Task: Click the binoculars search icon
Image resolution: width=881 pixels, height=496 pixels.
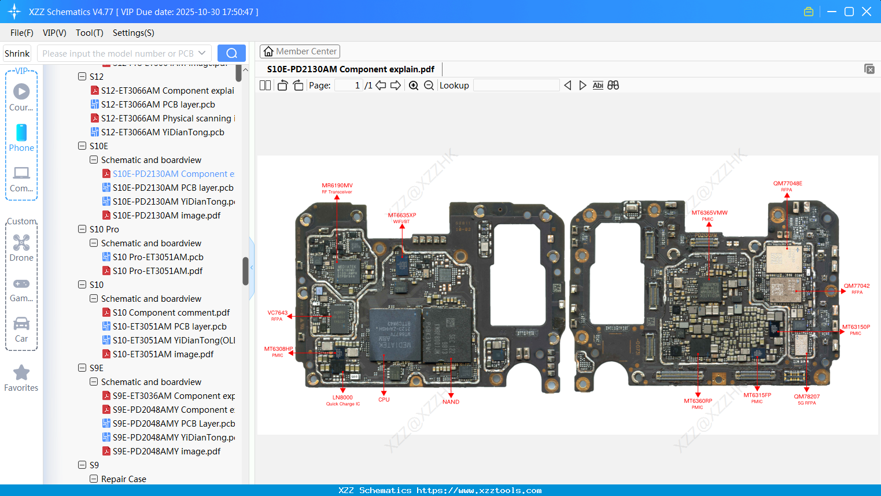Action: tap(613, 85)
